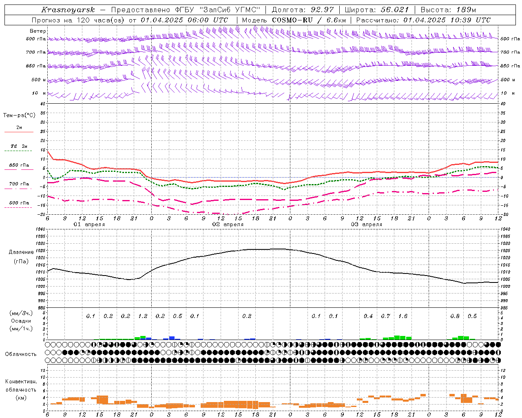Click the 'Облачность' cloudiness label
This screenshot has height=418, width=522.
21,354
